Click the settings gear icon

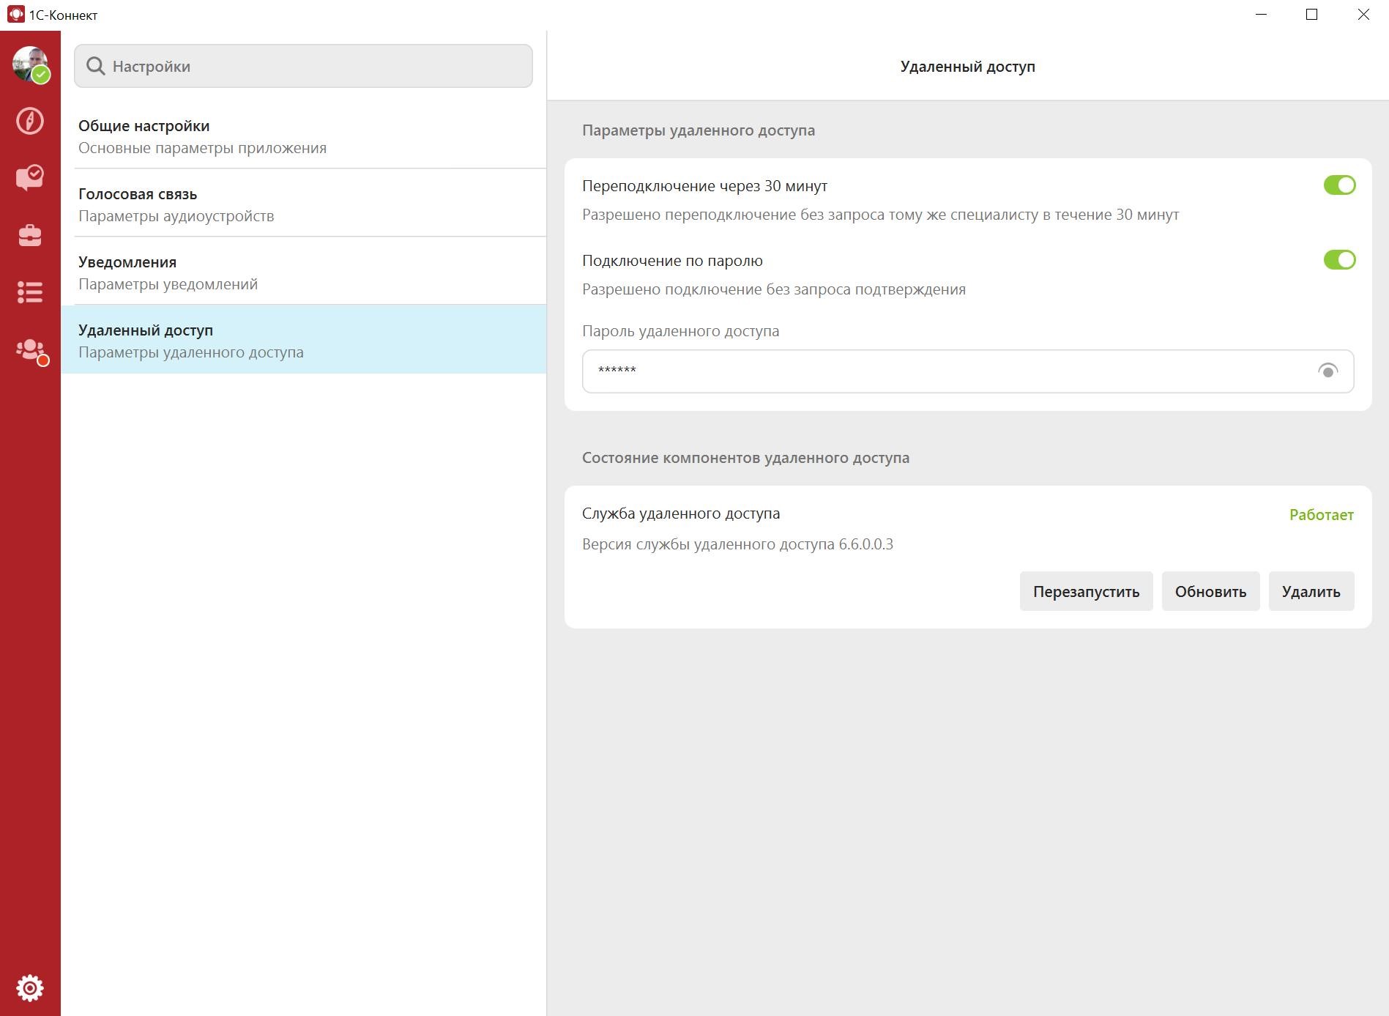[30, 988]
